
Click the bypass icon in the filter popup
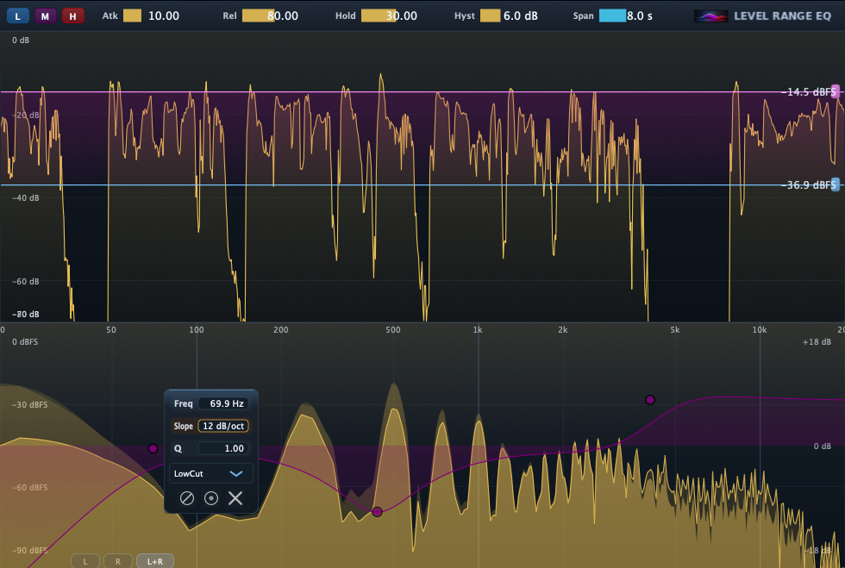(x=186, y=498)
